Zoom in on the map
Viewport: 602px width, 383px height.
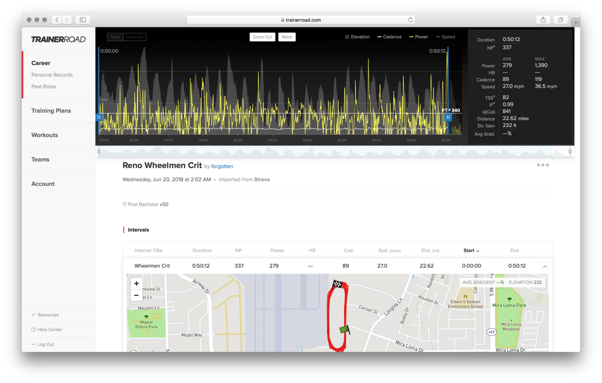[136, 284]
